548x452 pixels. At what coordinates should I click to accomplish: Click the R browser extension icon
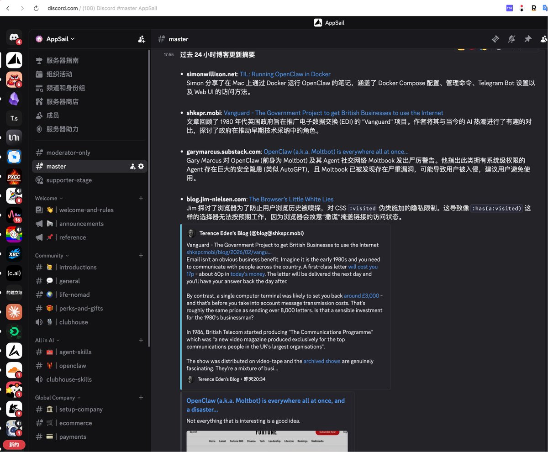533,8
